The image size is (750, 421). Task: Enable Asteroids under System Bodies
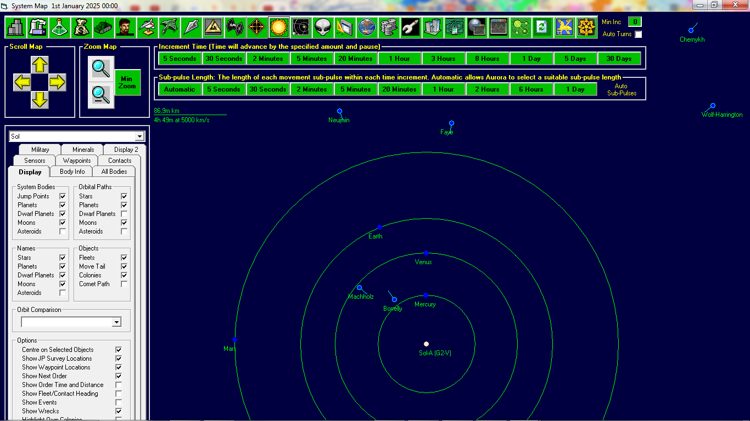[63, 231]
